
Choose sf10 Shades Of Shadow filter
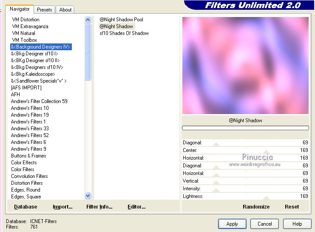tap(124, 33)
